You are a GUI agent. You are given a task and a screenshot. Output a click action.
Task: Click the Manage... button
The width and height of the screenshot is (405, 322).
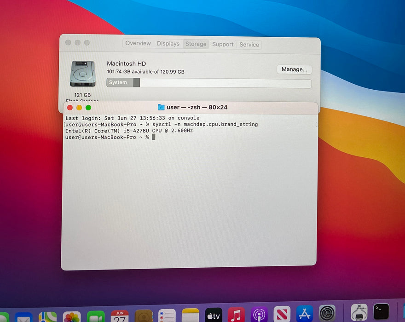(x=294, y=69)
